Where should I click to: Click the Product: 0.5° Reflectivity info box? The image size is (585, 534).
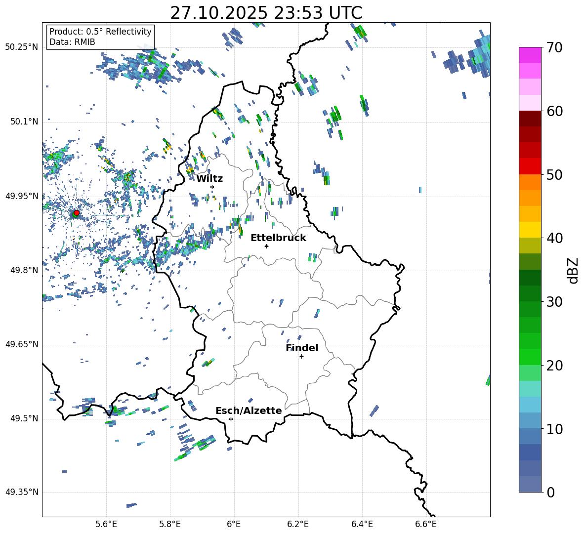(100, 37)
